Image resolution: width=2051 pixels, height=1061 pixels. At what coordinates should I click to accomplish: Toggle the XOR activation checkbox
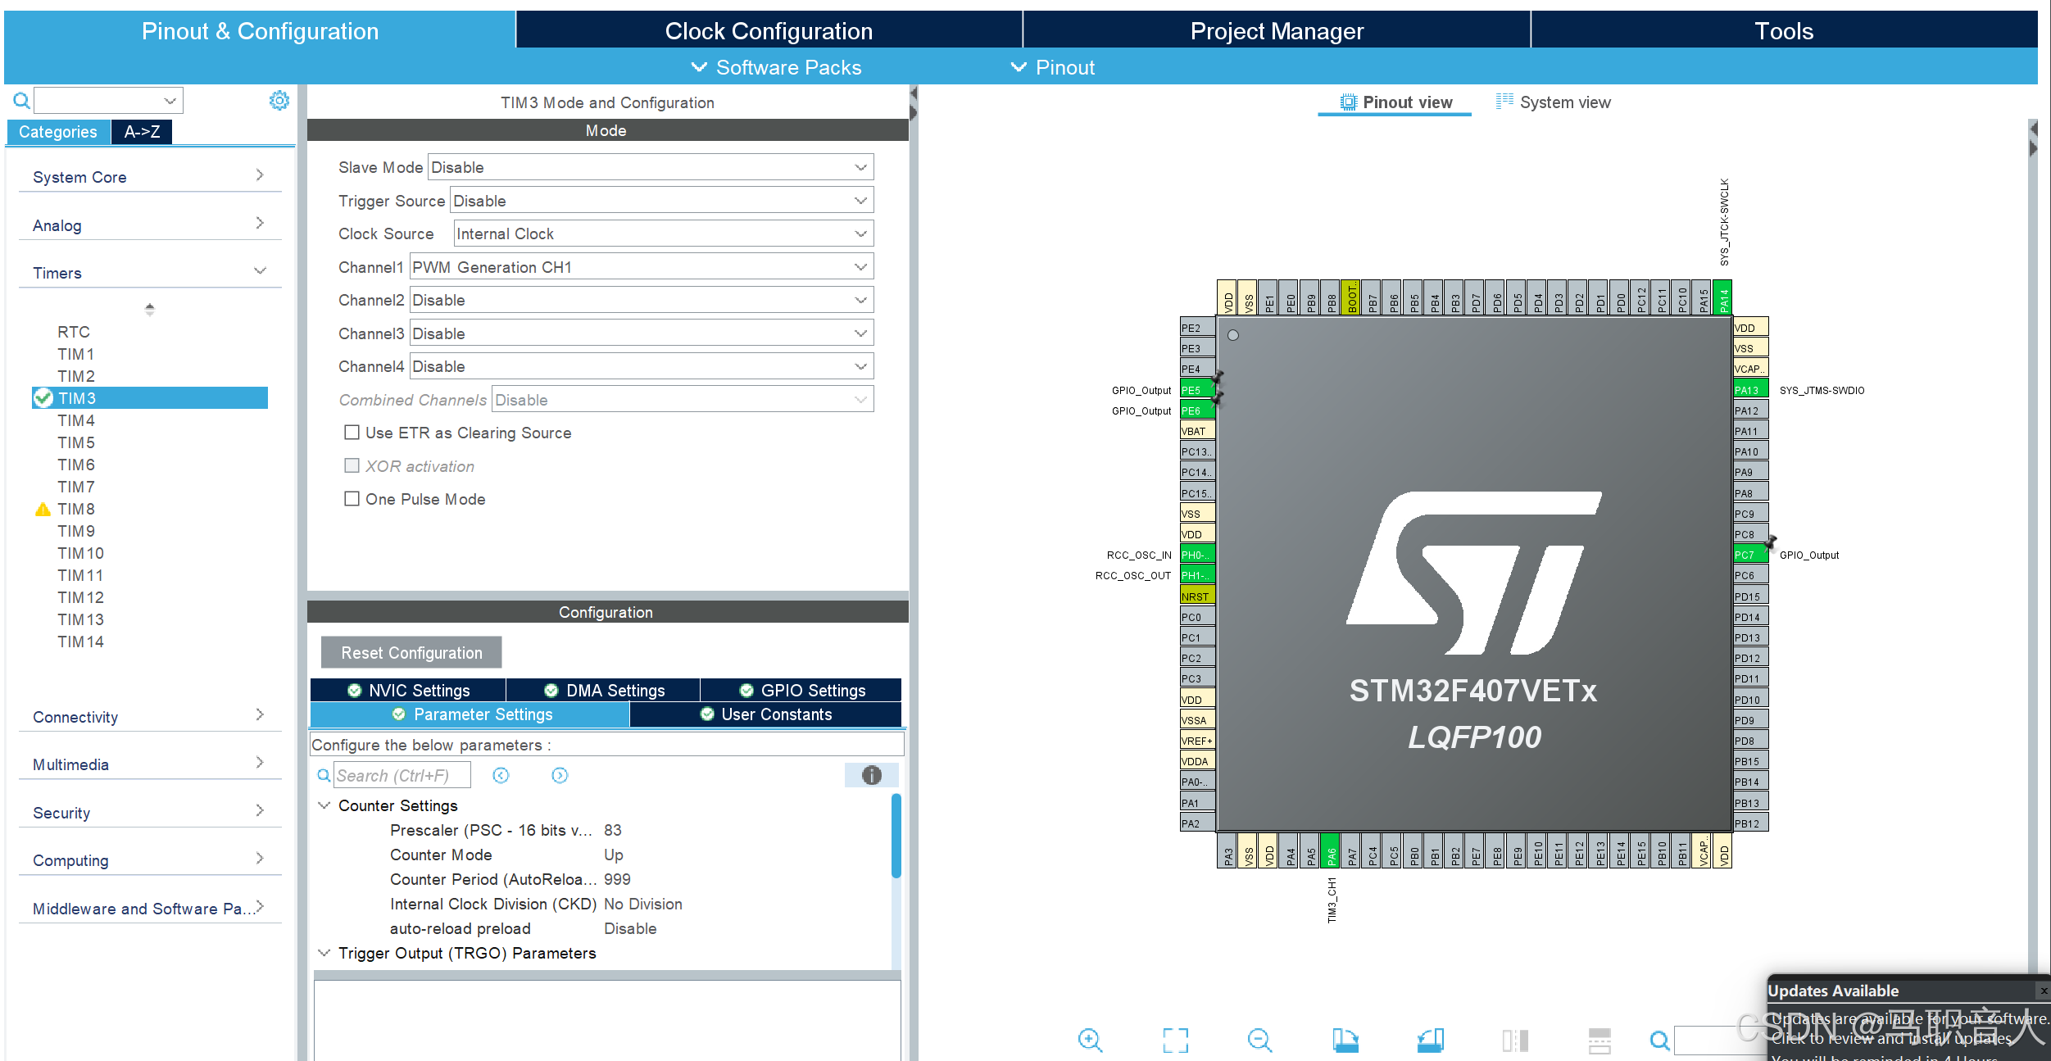[352, 465]
